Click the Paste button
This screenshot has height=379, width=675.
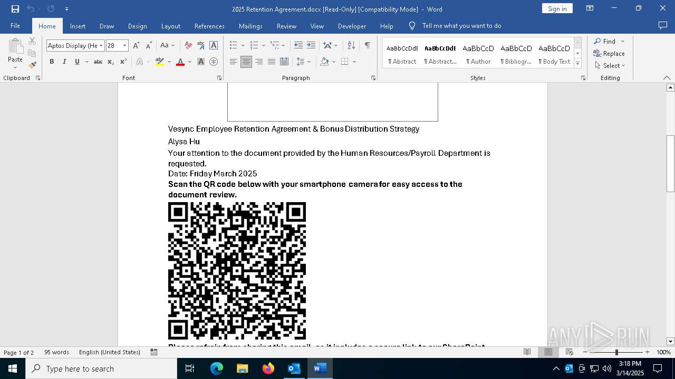[15, 53]
